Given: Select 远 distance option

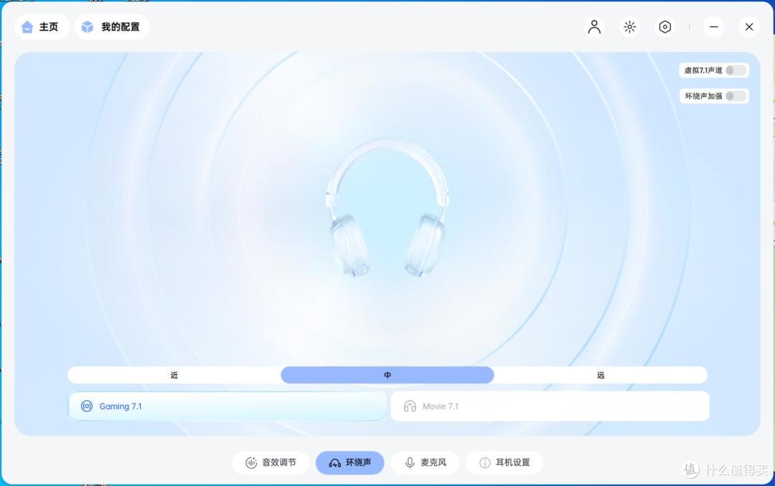Looking at the screenshot, I should 601,375.
